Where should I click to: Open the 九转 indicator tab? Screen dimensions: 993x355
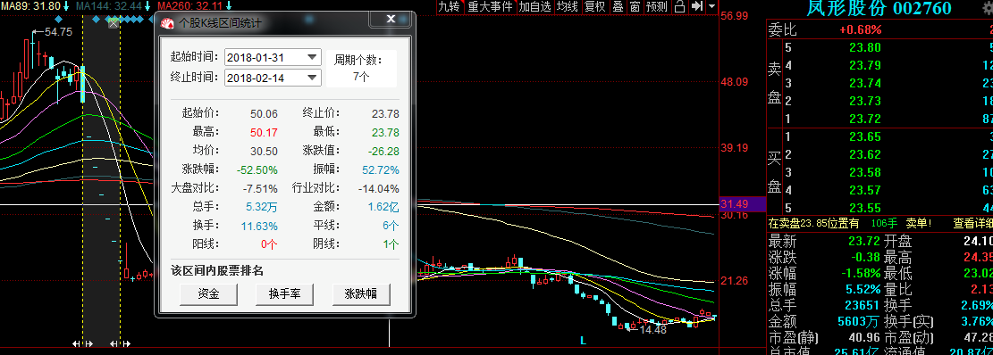pyautogui.click(x=450, y=7)
